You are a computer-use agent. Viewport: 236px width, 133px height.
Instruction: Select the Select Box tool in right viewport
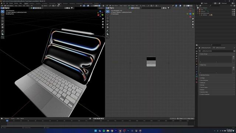108,11
